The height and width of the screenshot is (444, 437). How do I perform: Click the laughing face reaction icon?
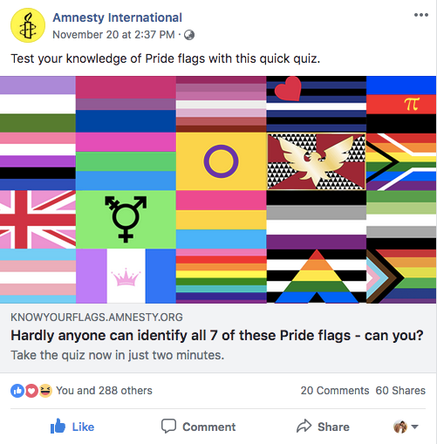click(x=45, y=391)
